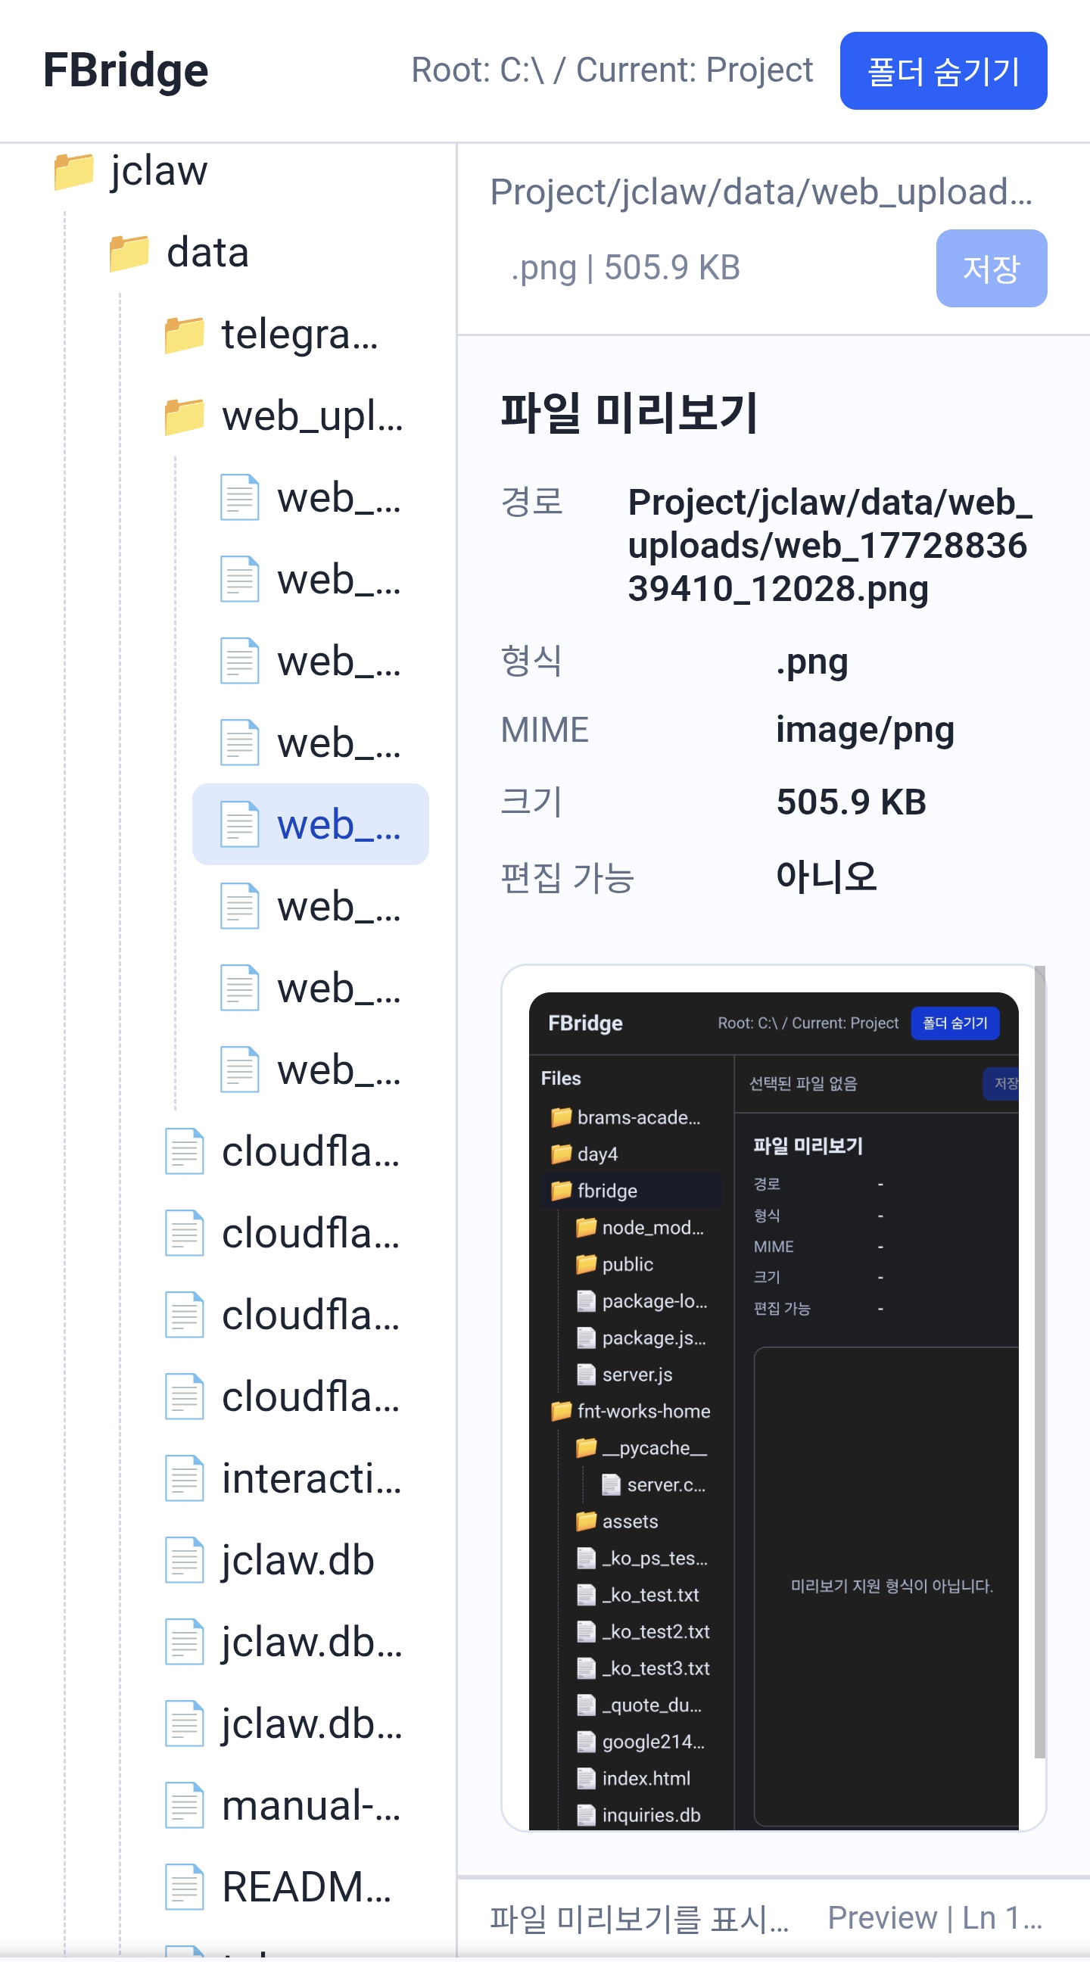Open the READM... file icon
Screen dimensions: 1090x1962
click(185, 1888)
